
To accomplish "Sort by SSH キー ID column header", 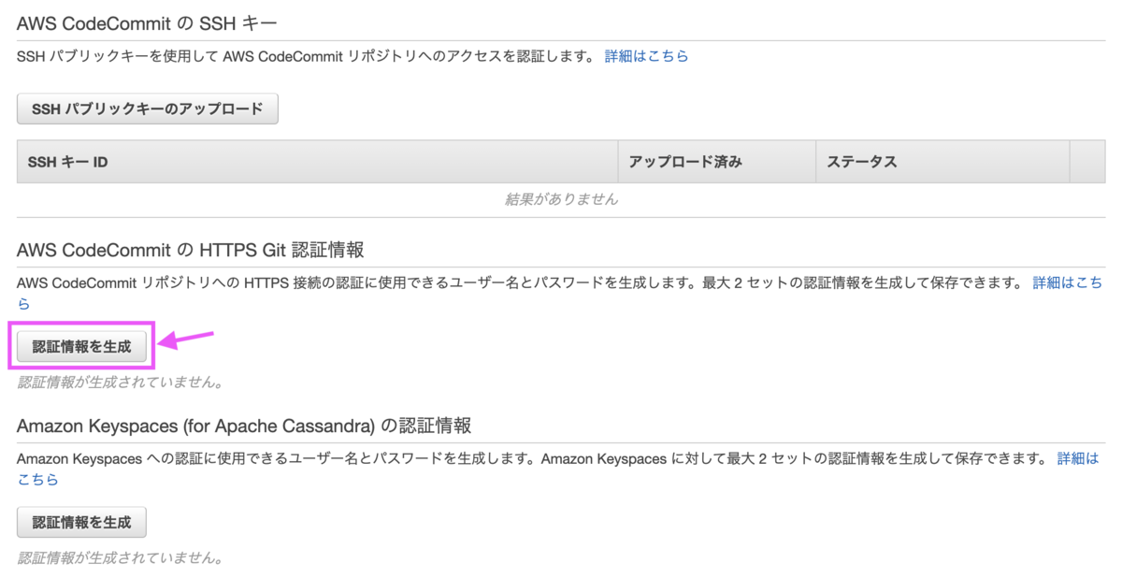I will coord(317,162).
